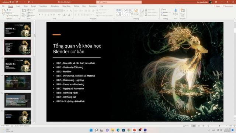Open Google Chrome from taskbar
The height and width of the screenshot is (133, 236).
tap(129, 130)
